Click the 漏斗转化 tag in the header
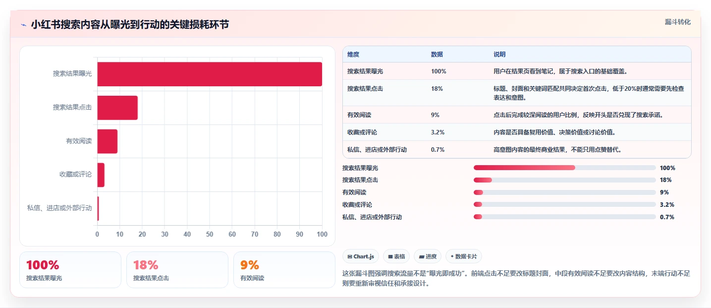Viewport: 711px width, 308px height. [x=677, y=22]
